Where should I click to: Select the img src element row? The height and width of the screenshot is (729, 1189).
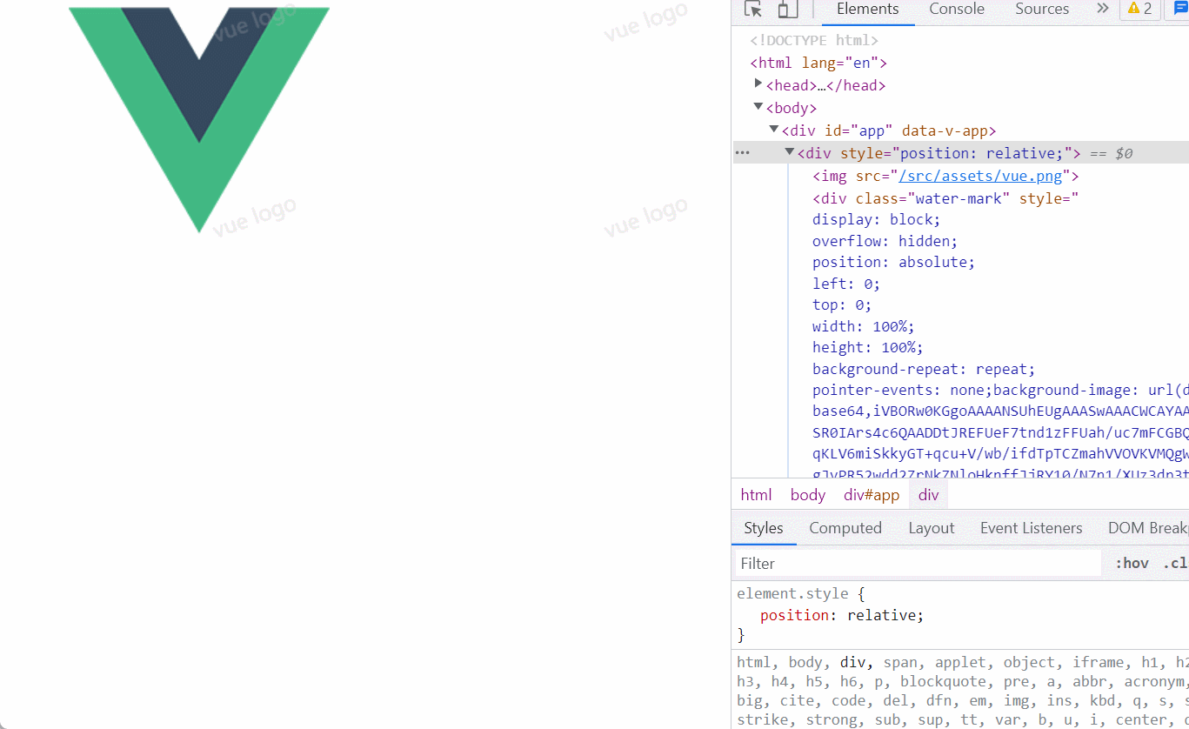(945, 177)
